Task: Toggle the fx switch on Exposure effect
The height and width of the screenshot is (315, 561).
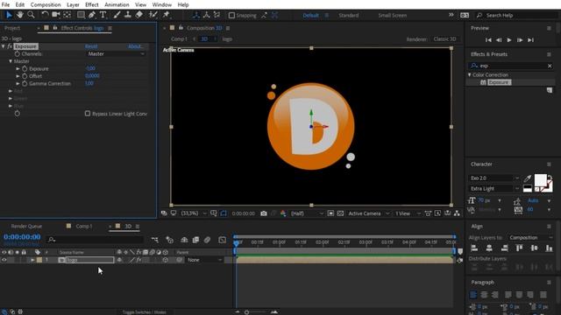Action: pyautogui.click(x=10, y=46)
